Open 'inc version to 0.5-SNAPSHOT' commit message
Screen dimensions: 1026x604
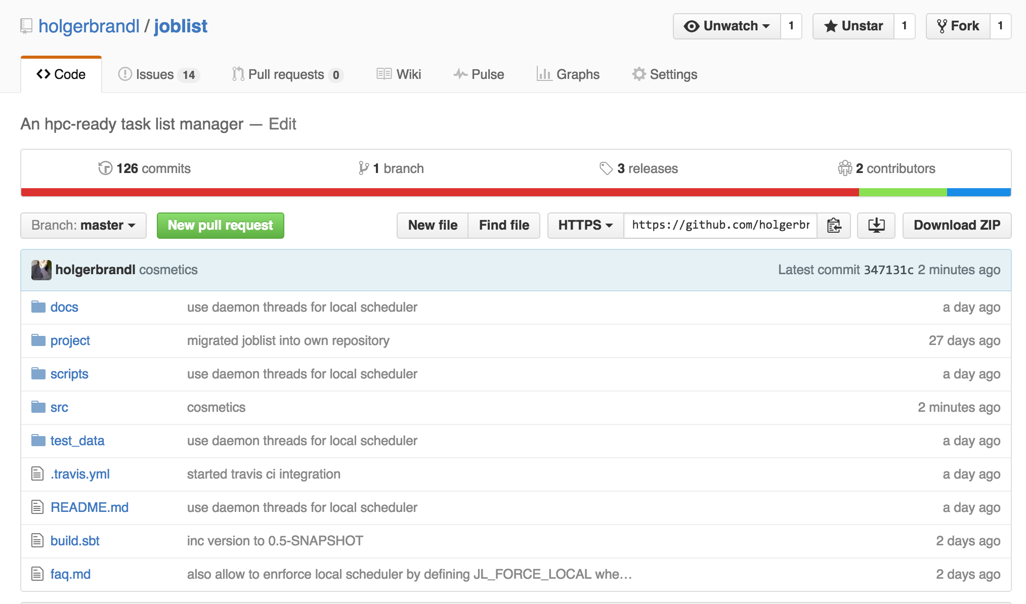(275, 541)
